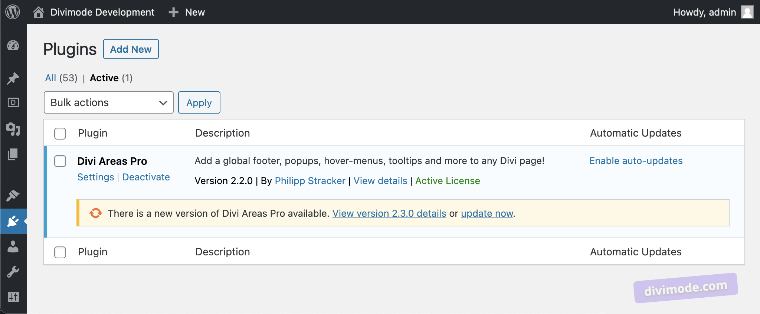Toggle select-all checkbox in table footer
760x314 pixels.
tap(60, 252)
